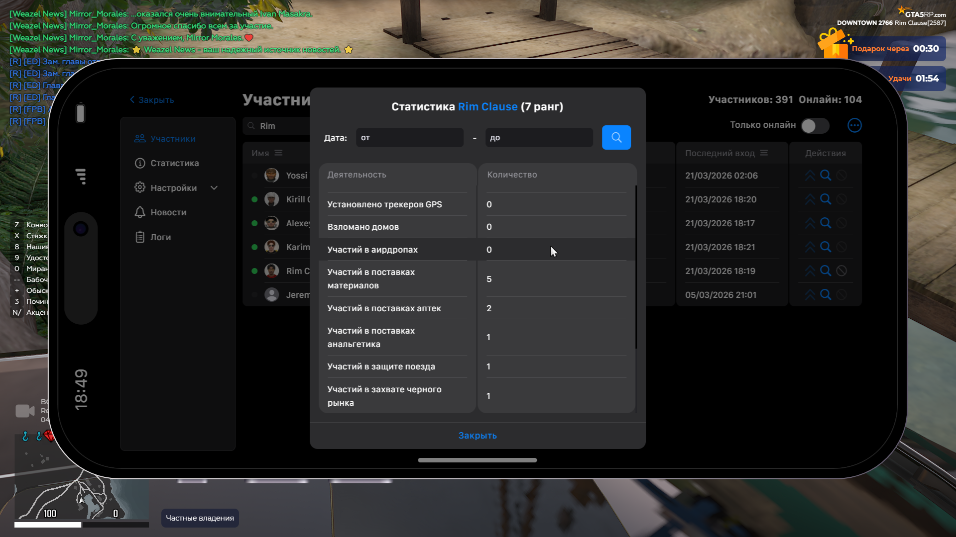
Task: Open the Имя column sort menu
Action: (x=278, y=153)
